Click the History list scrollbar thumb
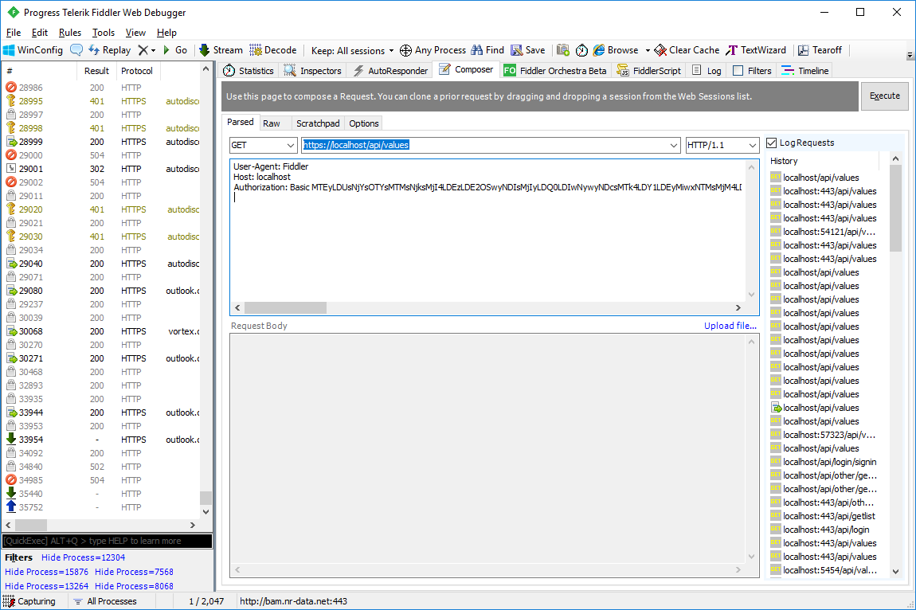The width and height of the screenshot is (916, 610). tap(895, 208)
